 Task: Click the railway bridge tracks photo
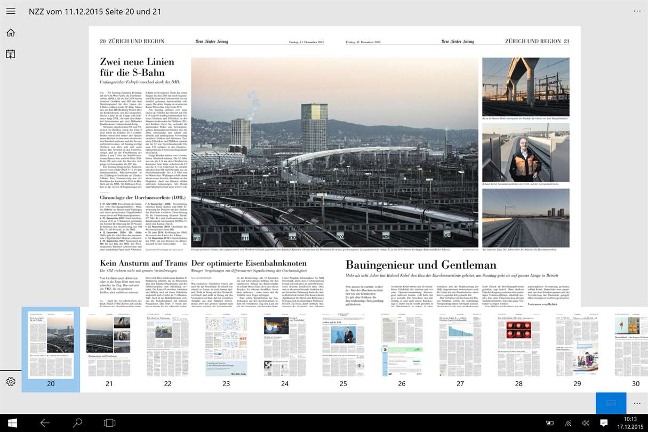[526, 218]
